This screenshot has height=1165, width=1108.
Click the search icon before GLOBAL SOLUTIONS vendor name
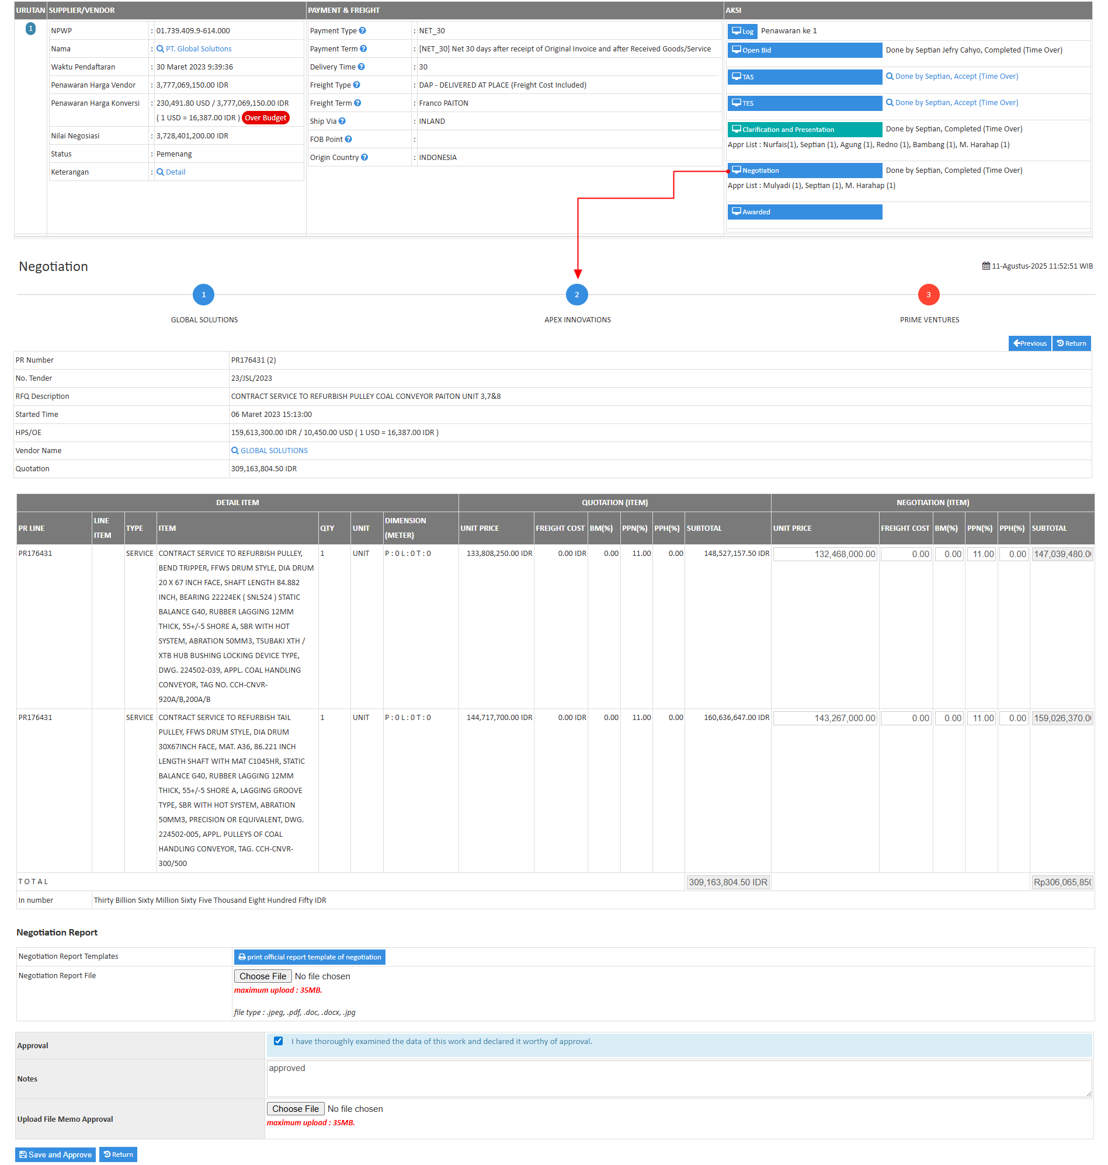tap(234, 451)
